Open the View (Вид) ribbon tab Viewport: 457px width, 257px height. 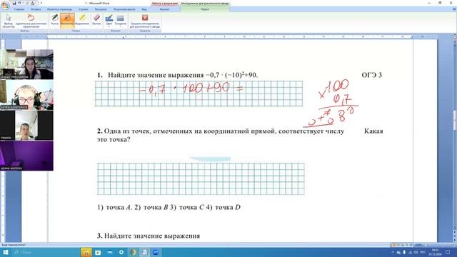[144, 9]
